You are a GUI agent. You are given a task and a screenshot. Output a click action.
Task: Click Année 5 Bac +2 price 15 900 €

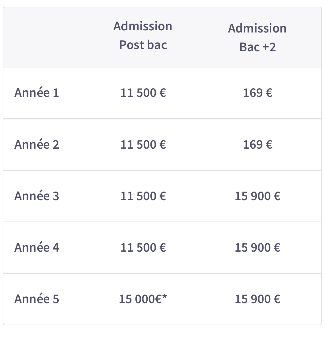click(258, 299)
